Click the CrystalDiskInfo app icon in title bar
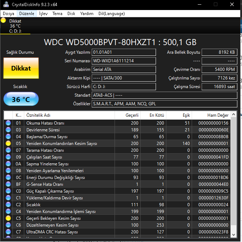242x242 pixels. [6, 4]
